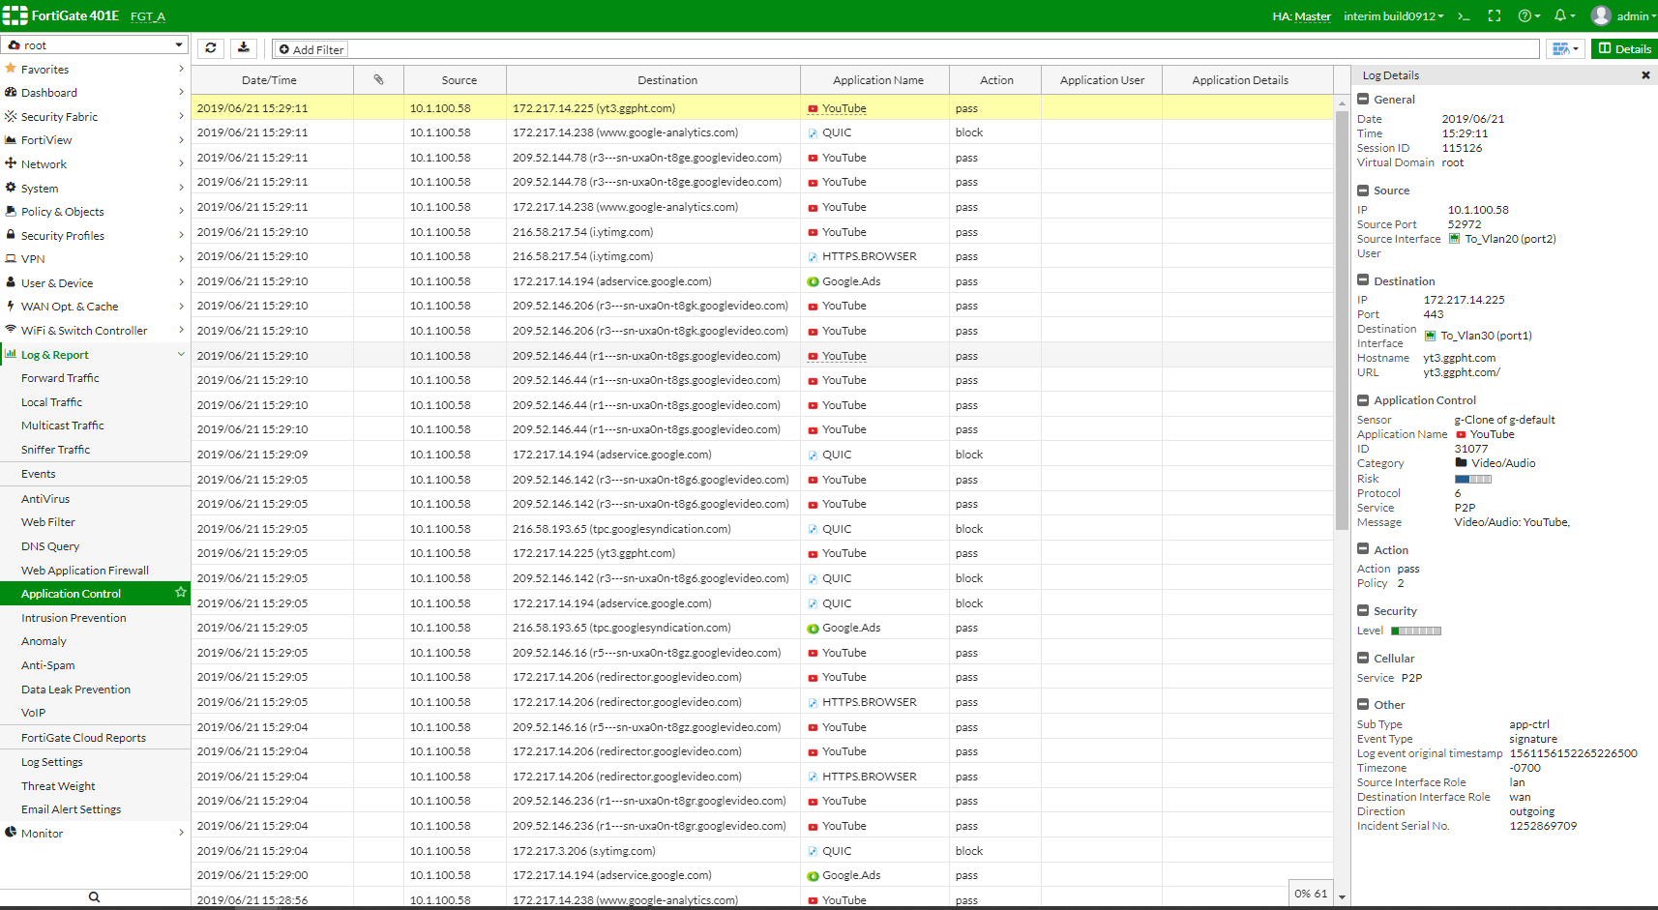Viewport: 1658px width, 910px height.
Task: Click the download log icon
Action: pos(244,48)
